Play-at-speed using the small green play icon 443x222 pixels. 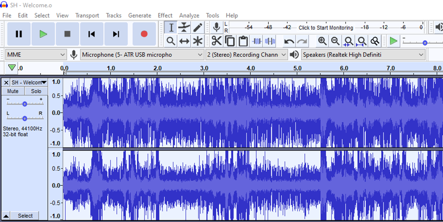click(x=393, y=41)
